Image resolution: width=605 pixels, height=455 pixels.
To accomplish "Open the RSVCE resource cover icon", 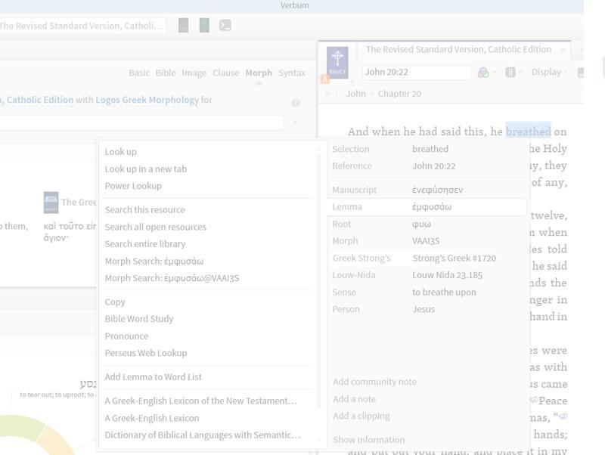I will point(337,62).
